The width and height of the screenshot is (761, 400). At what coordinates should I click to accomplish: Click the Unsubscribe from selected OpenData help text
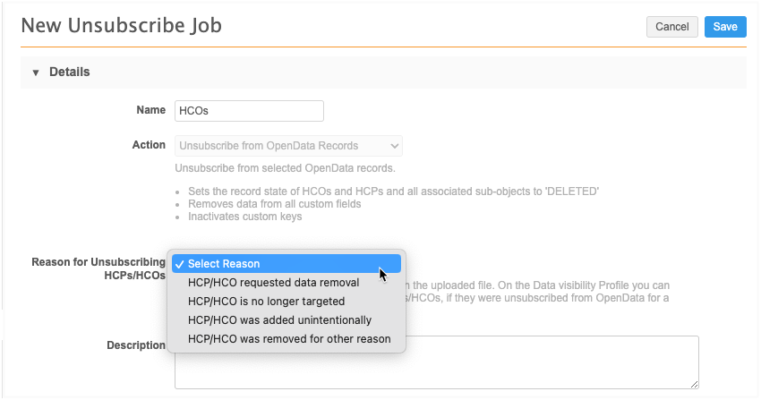pyautogui.click(x=285, y=168)
